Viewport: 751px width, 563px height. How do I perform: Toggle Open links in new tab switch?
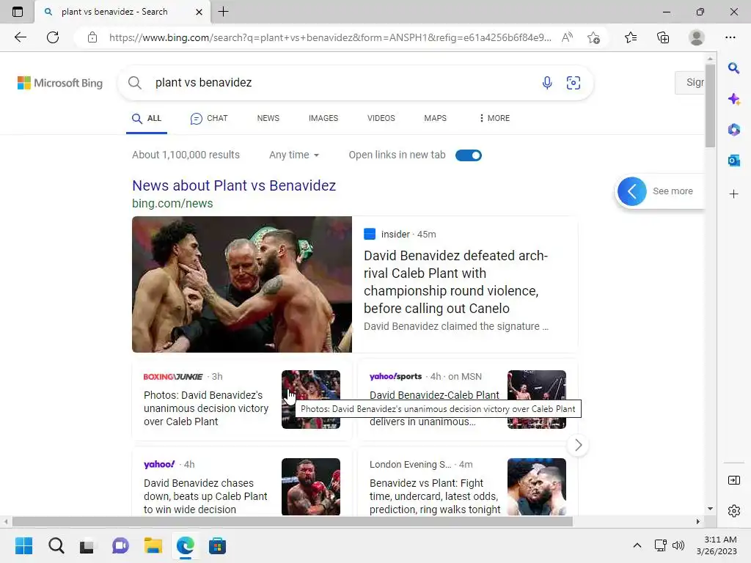tap(469, 155)
